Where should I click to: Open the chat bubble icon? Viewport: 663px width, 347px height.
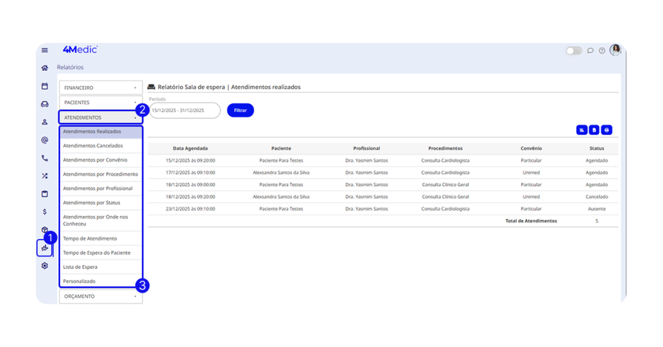[x=590, y=50]
